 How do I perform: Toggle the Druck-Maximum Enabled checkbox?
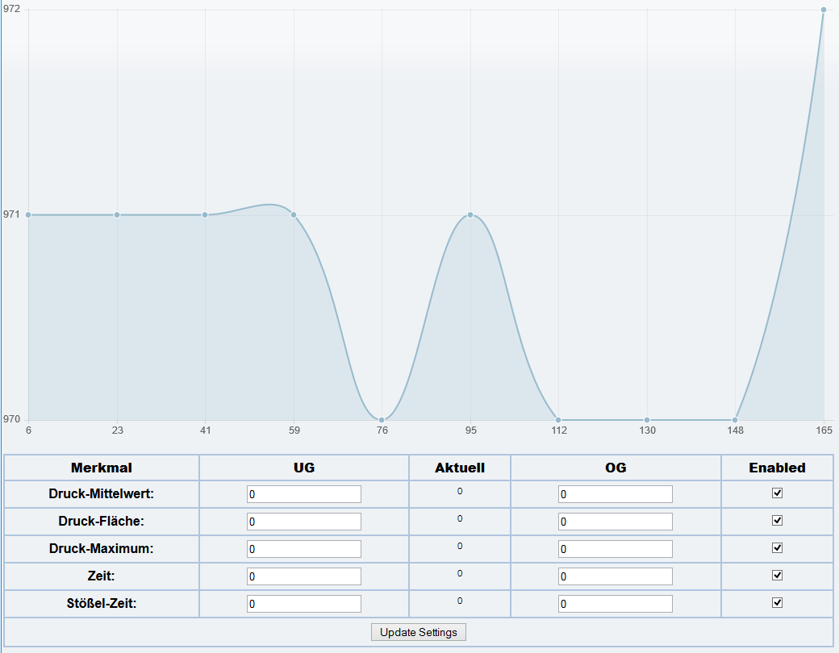tap(778, 547)
